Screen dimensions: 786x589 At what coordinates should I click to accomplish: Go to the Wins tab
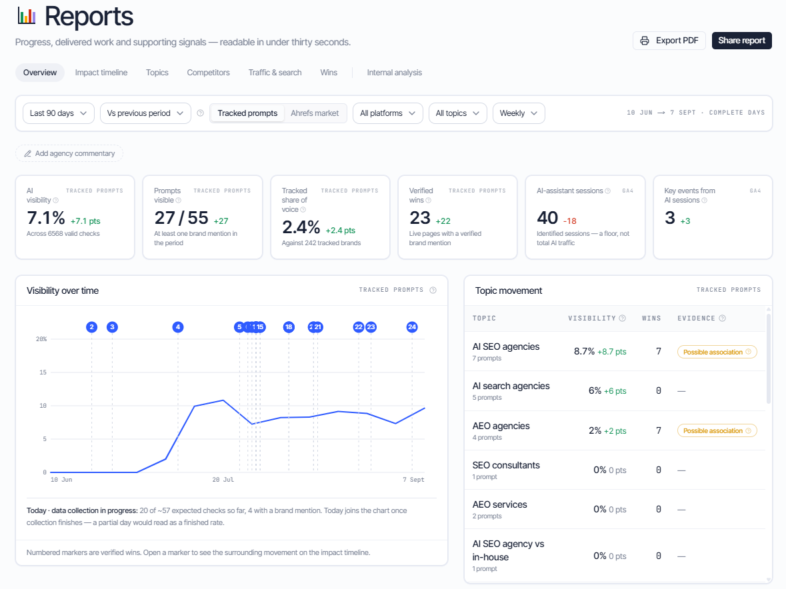click(329, 73)
